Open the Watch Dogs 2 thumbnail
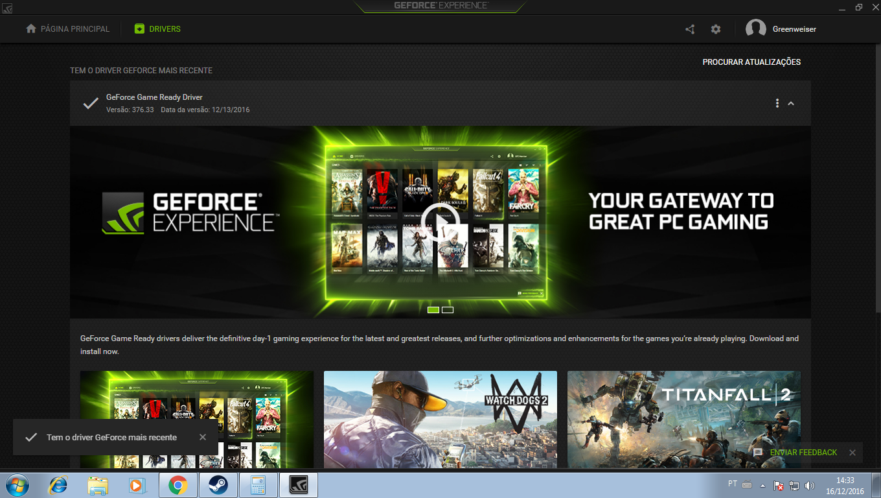This screenshot has height=498, width=881. pos(440,420)
